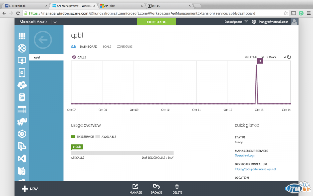The width and height of the screenshot is (313, 196).
Task: Click the large back arrow circle
Action: pos(43,40)
